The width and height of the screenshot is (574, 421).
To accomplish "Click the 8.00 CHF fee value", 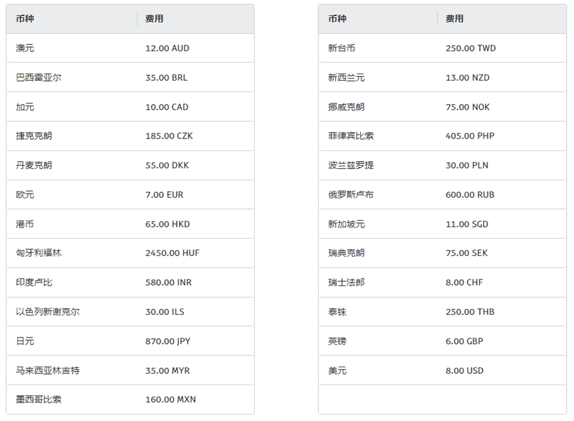I will [465, 282].
